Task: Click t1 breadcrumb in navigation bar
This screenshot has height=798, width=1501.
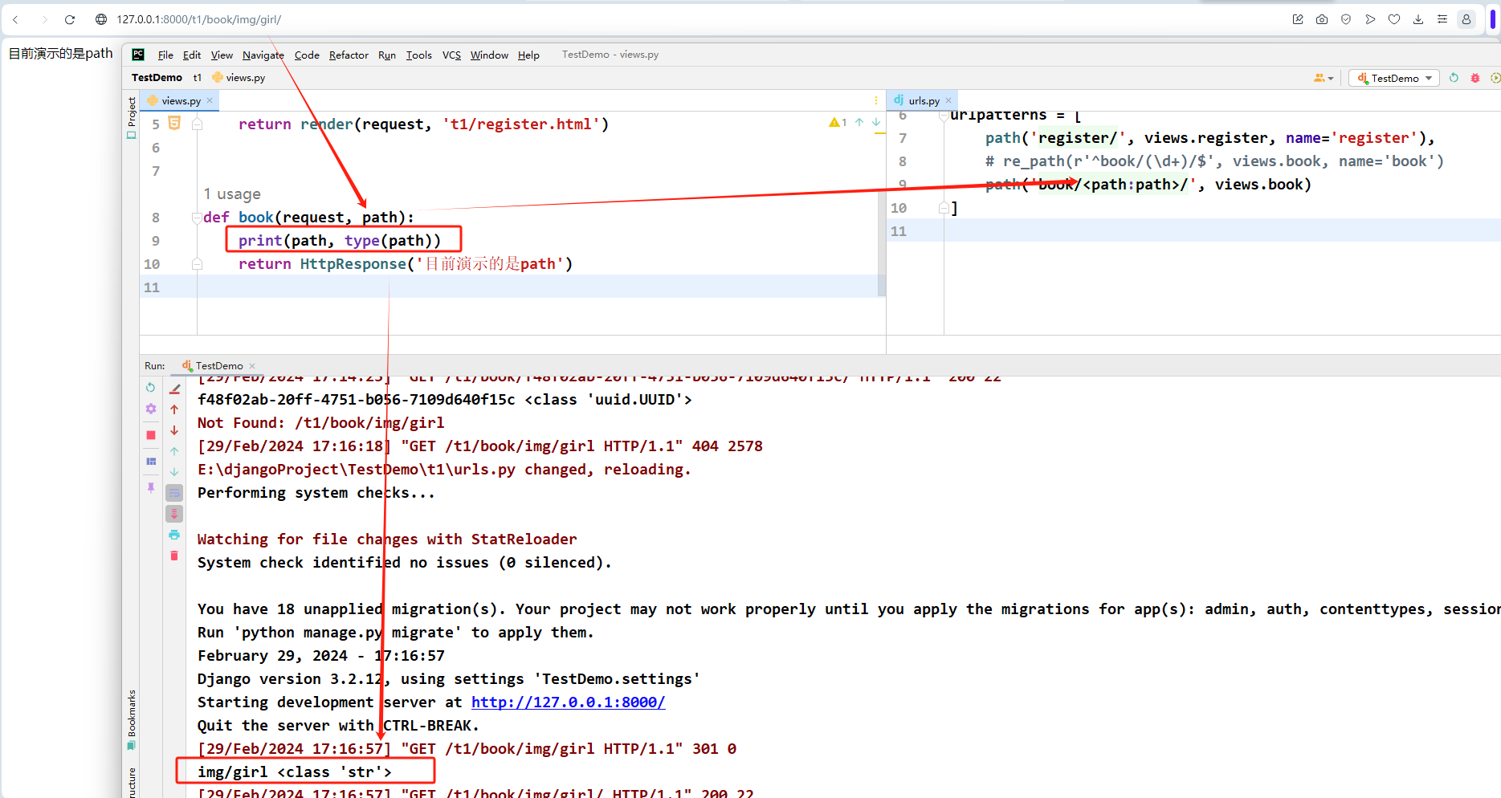Action: pos(198,78)
